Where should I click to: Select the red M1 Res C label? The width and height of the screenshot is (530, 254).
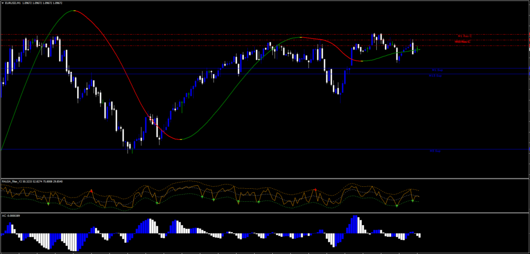[x=465, y=36]
